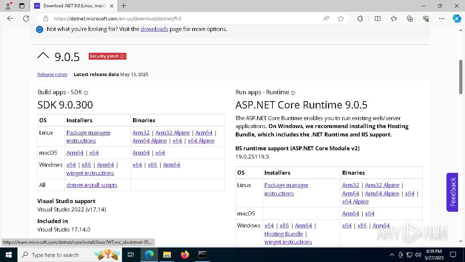Open the Favorites list
The image size is (465, 262).
pyautogui.click(x=394, y=19)
